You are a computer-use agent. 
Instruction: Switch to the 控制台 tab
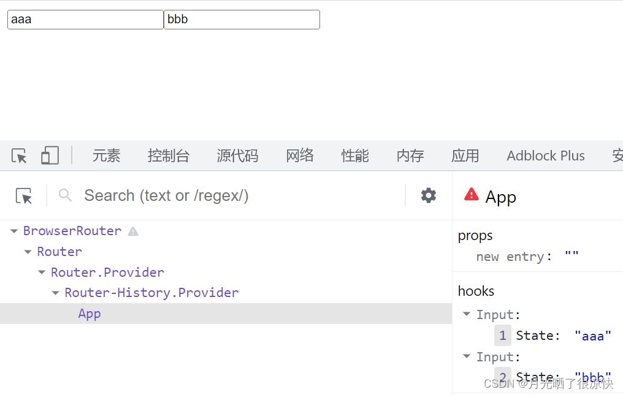[x=168, y=156]
